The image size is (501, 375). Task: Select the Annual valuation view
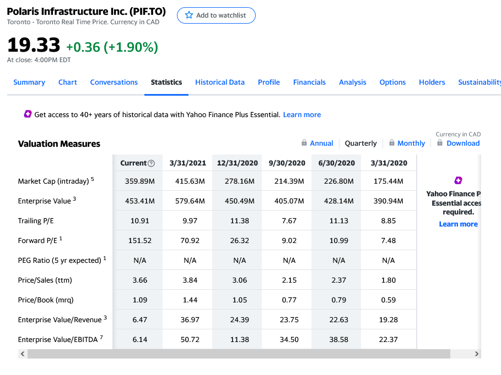click(x=321, y=143)
